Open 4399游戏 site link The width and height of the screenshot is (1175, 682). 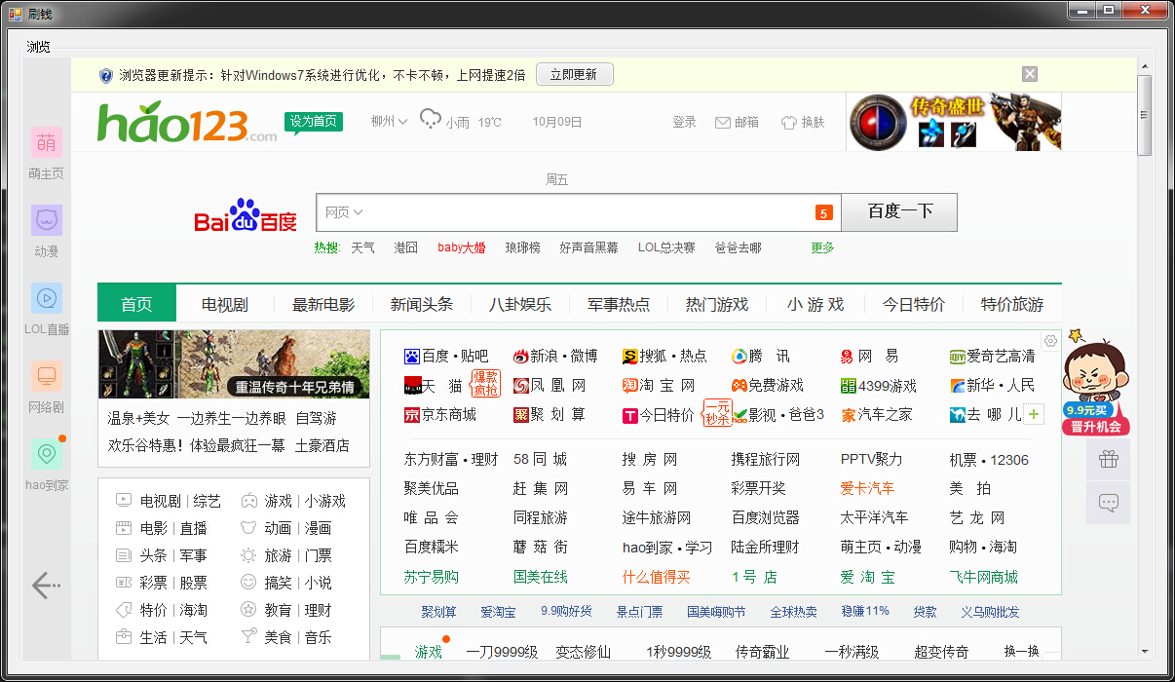coord(879,385)
